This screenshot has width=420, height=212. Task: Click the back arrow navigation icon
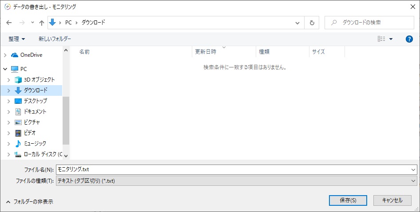[x=9, y=23]
